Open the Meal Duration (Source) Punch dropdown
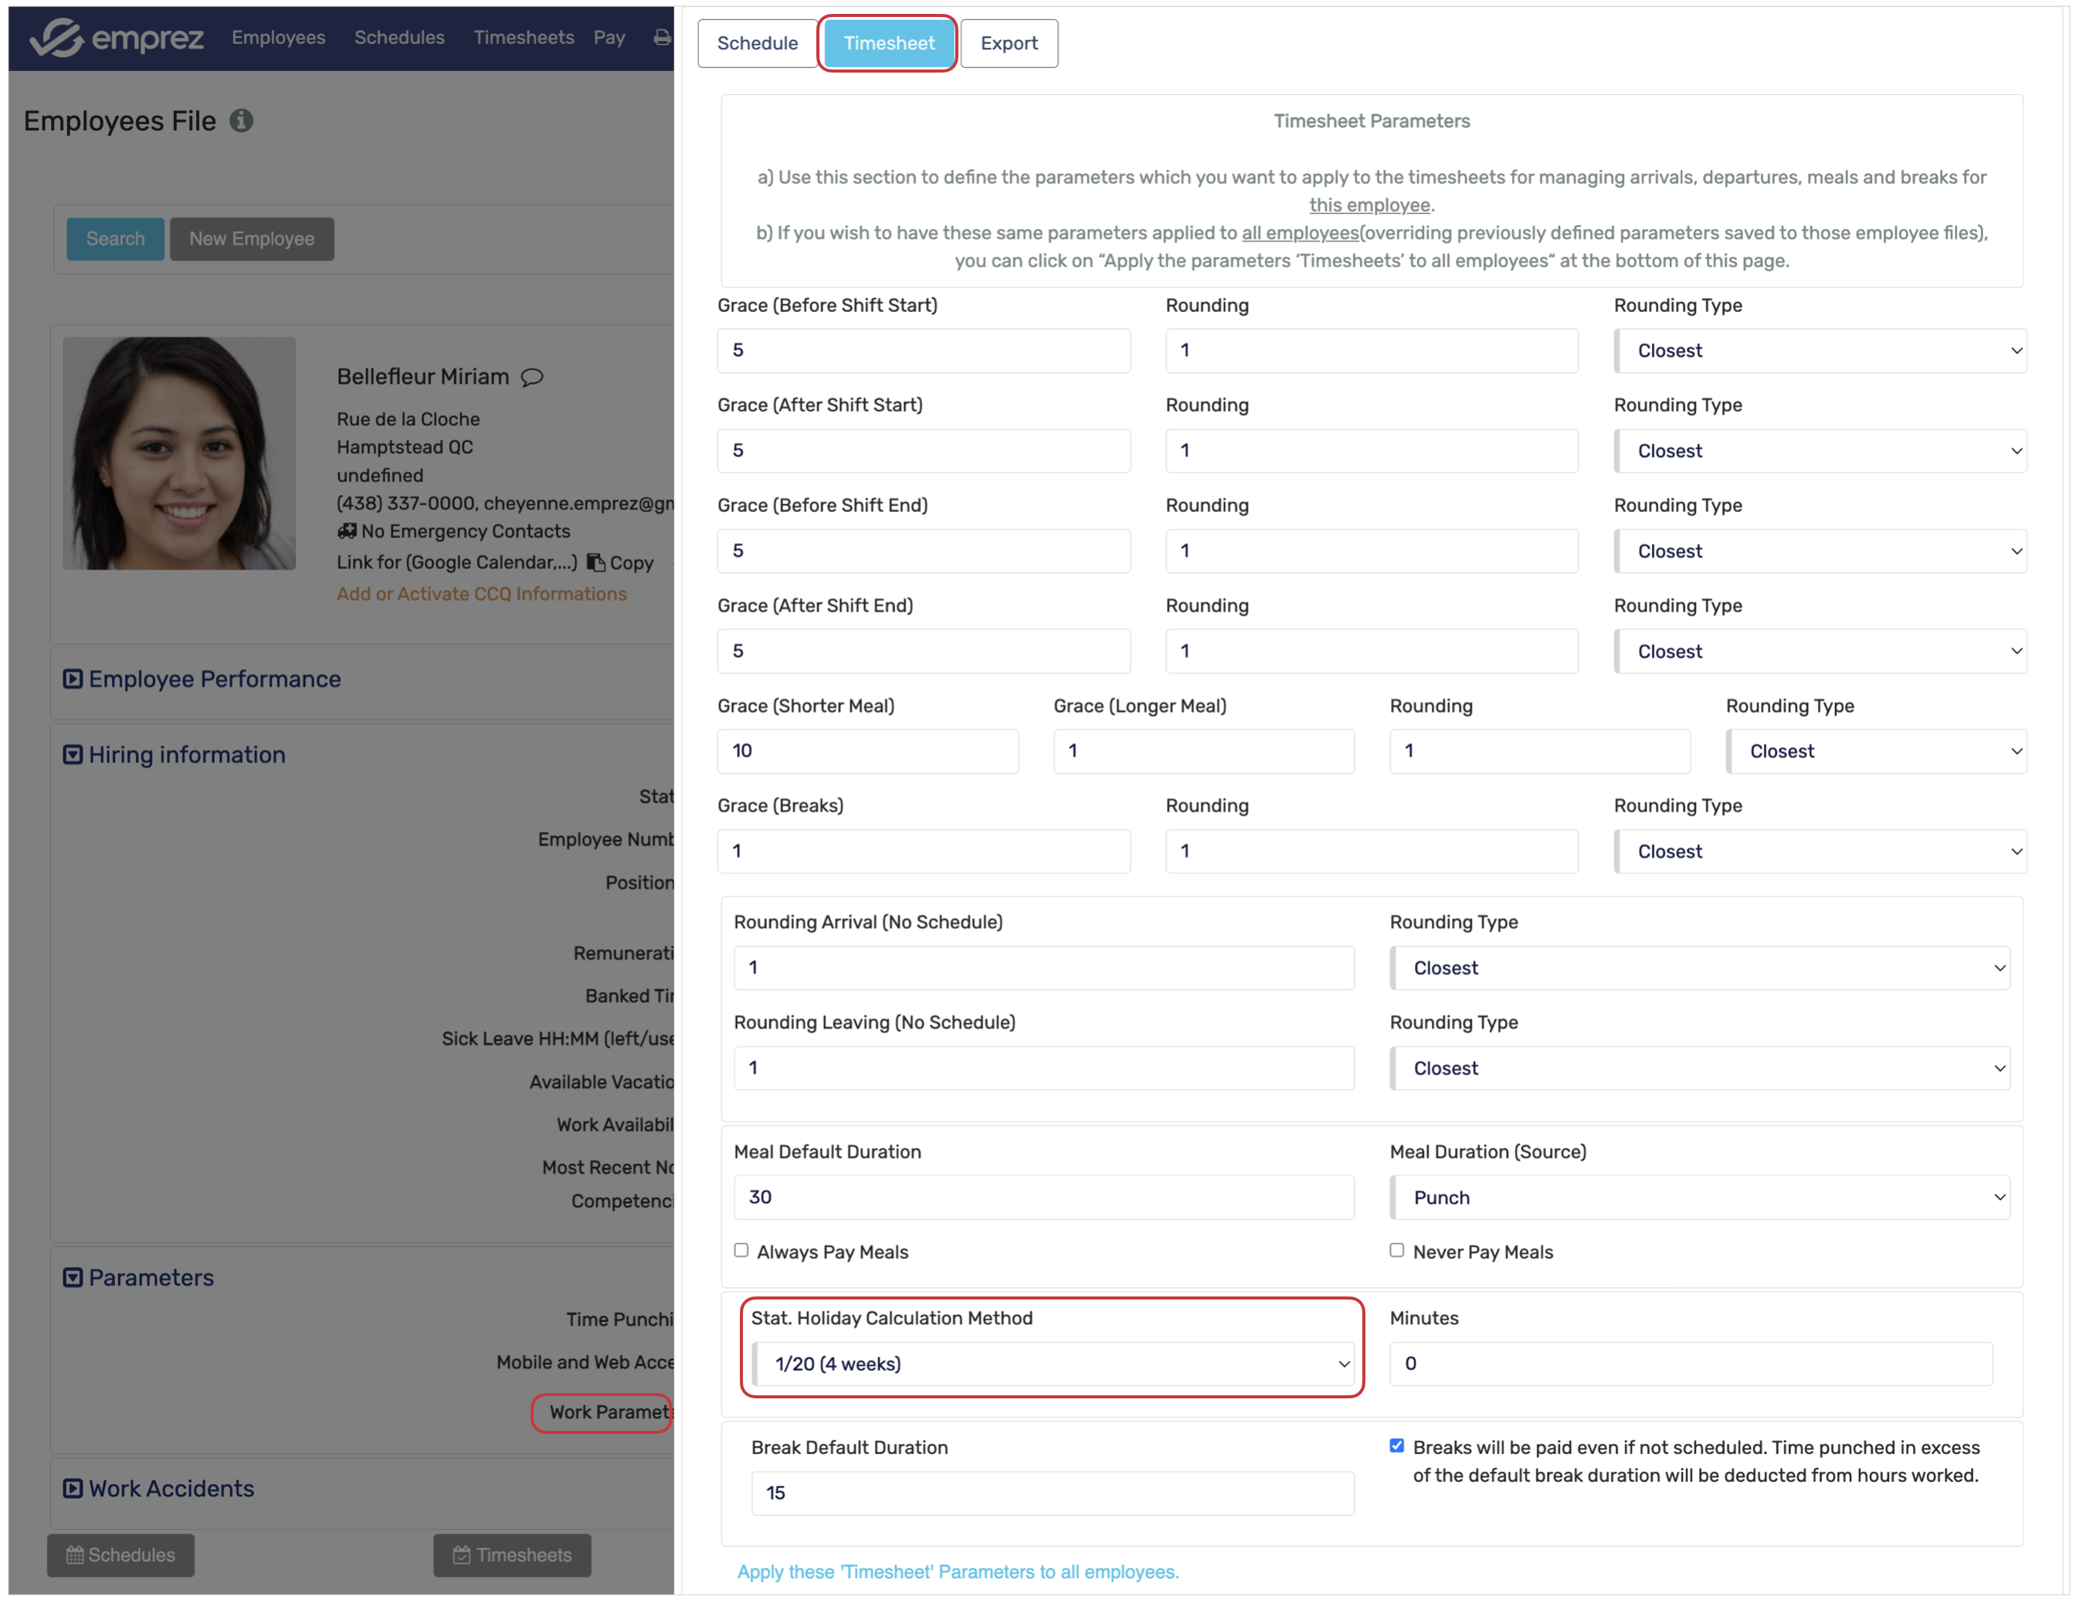The height and width of the screenshot is (1603, 2079). click(x=1699, y=1197)
